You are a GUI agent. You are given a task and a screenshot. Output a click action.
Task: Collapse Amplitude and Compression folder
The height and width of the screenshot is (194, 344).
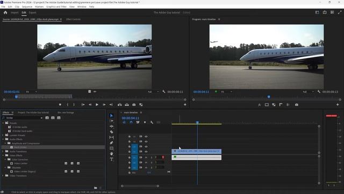click(5, 143)
